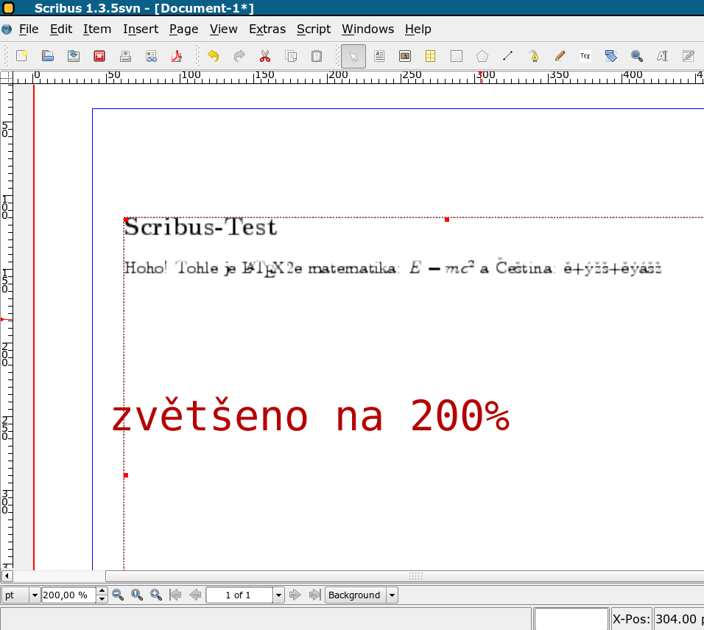Select the Edit Text story editor tool
Screen dimensions: 704x630
pyautogui.click(x=689, y=56)
